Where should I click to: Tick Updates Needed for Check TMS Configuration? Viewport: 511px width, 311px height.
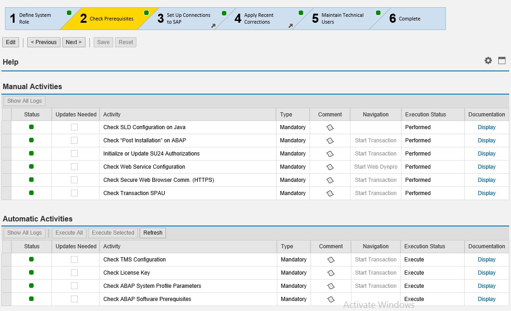[74, 260]
